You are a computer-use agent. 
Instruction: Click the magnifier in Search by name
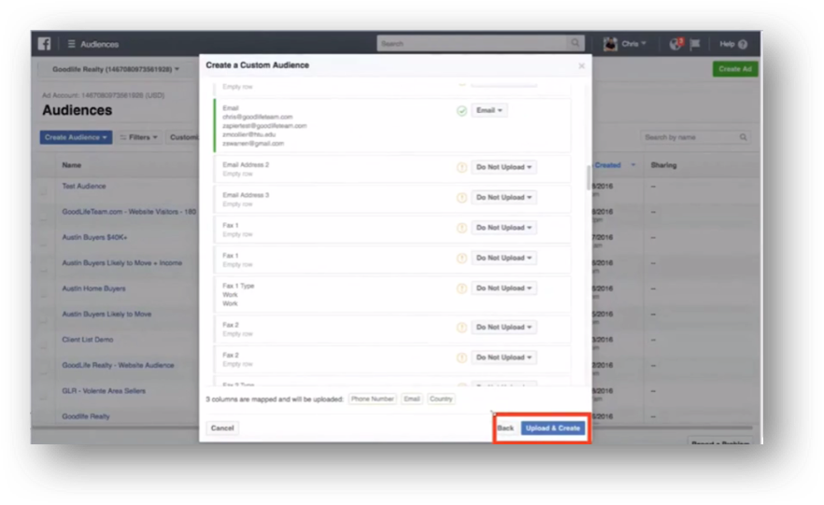coord(743,137)
